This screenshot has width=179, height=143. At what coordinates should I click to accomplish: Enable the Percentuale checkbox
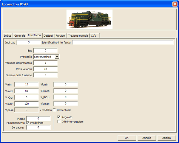[55, 110]
